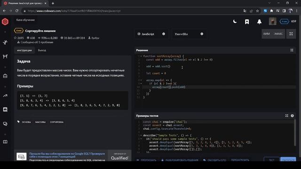Image resolution: width=301 pixels, height=169 pixels.
Task: Collapse the sortArray function fold arrow
Action: (x=141, y=56)
